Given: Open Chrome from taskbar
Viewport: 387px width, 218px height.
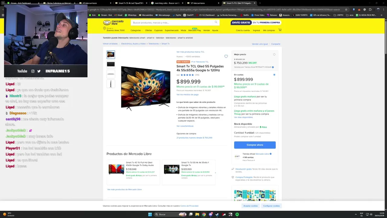Looking at the screenshot, I should click(204, 214).
